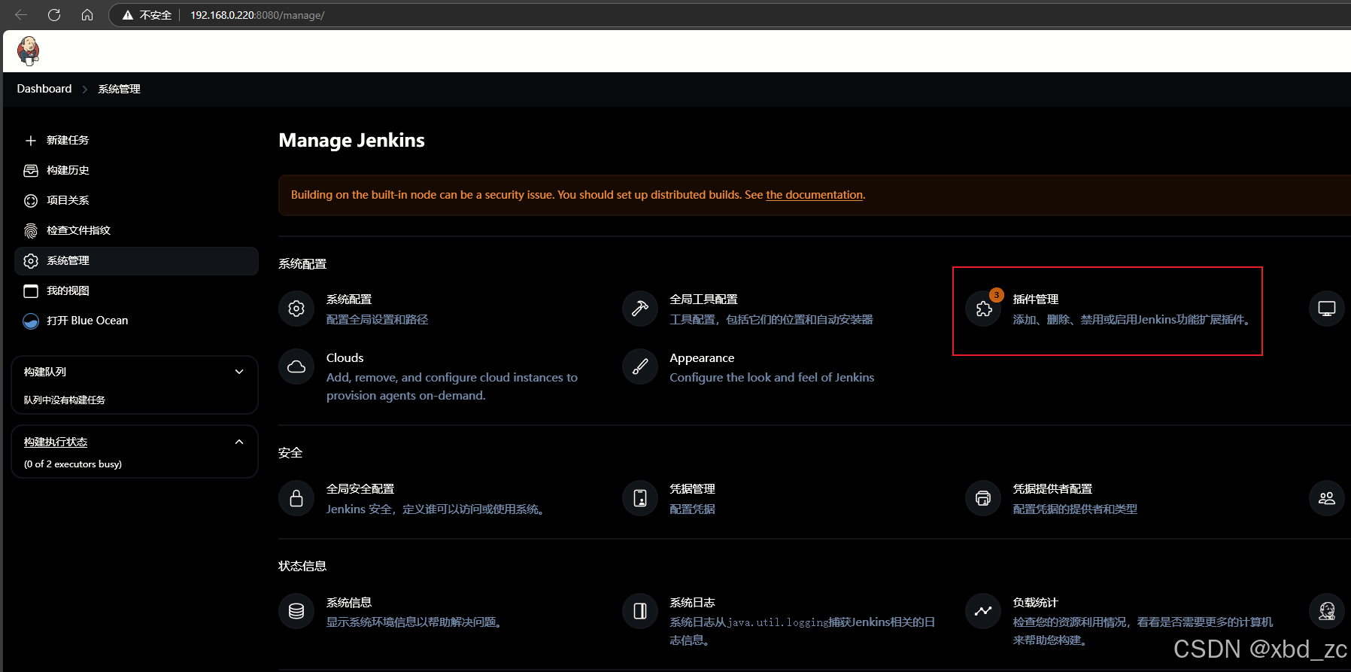Open 全局工具配置 item
This screenshot has height=672, width=1351.
pos(703,300)
